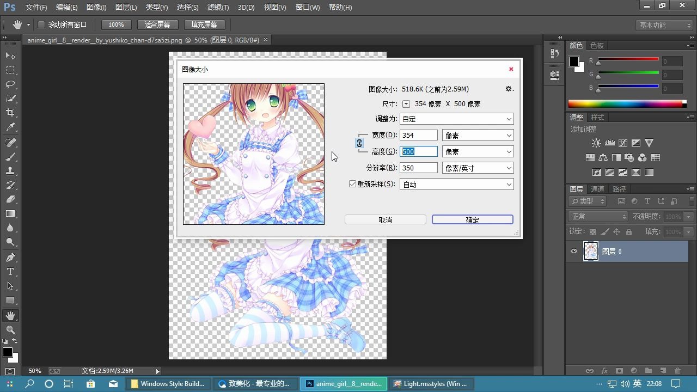Enable the 滚动所有窗口 checkbox

point(41,24)
